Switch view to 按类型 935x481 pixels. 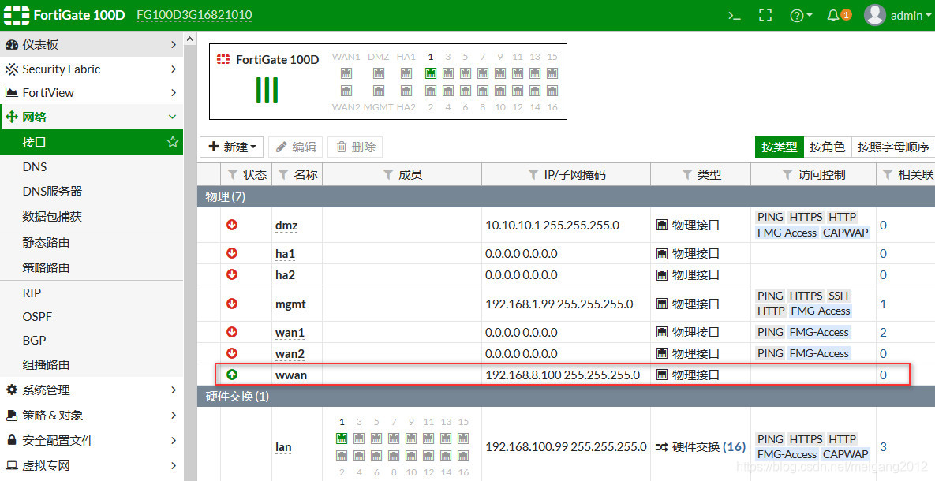pos(779,147)
